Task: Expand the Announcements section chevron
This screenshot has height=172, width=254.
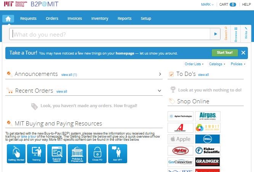Action: point(160,74)
